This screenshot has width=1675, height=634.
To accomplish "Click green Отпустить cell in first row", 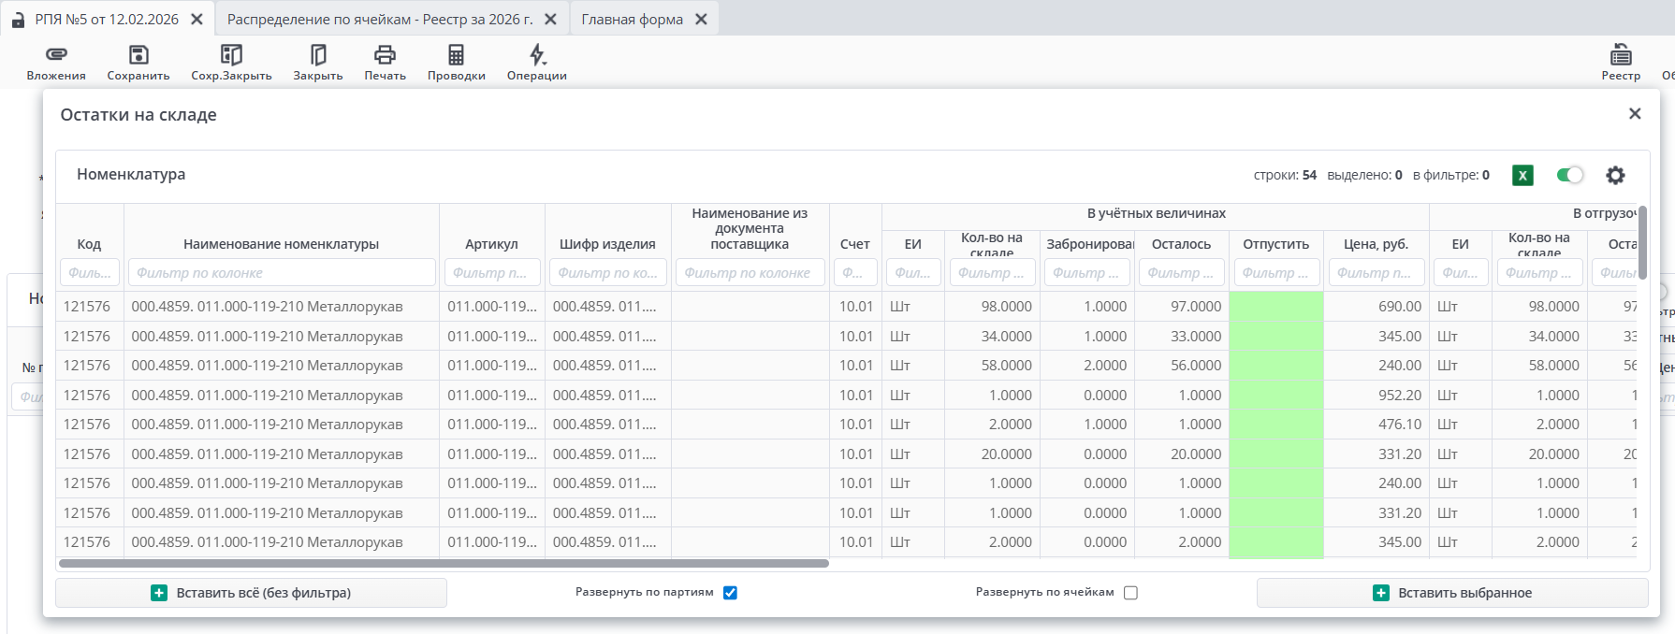I will tap(1275, 307).
